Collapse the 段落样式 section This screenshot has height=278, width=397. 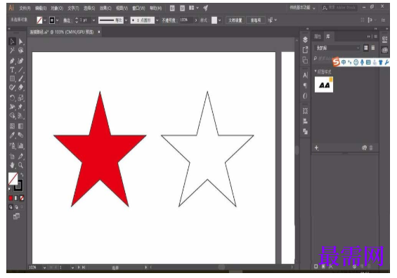pyautogui.click(x=315, y=72)
